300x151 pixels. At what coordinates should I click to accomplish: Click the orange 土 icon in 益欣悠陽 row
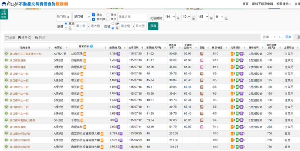(232, 54)
